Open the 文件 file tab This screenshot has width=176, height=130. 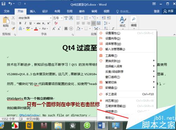[7, 11]
